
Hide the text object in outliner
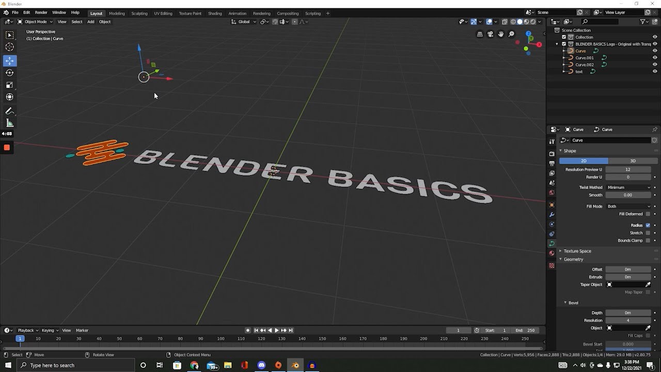(655, 71)
